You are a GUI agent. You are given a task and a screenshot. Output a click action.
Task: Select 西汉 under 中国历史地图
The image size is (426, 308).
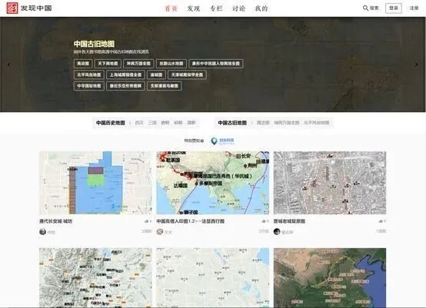139,123
